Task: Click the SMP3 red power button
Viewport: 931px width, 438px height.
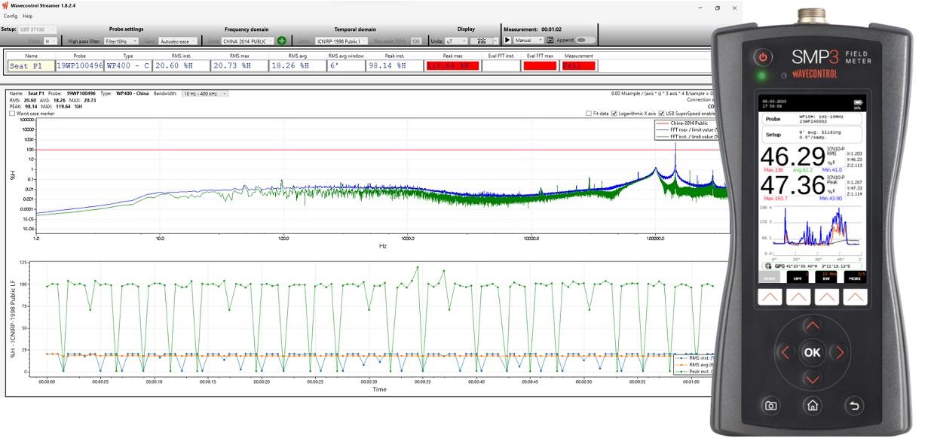Action: pyautogui.click(x=763, y=57)
